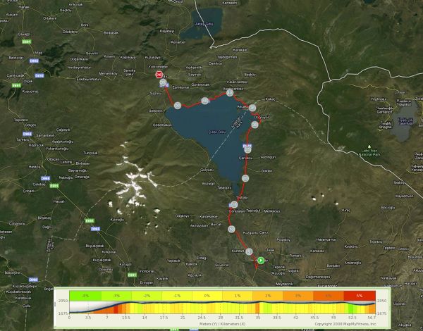Click the 50 km route distance marker
The image size is (423, 331).
pyautogui.click(x=178, y=105)
